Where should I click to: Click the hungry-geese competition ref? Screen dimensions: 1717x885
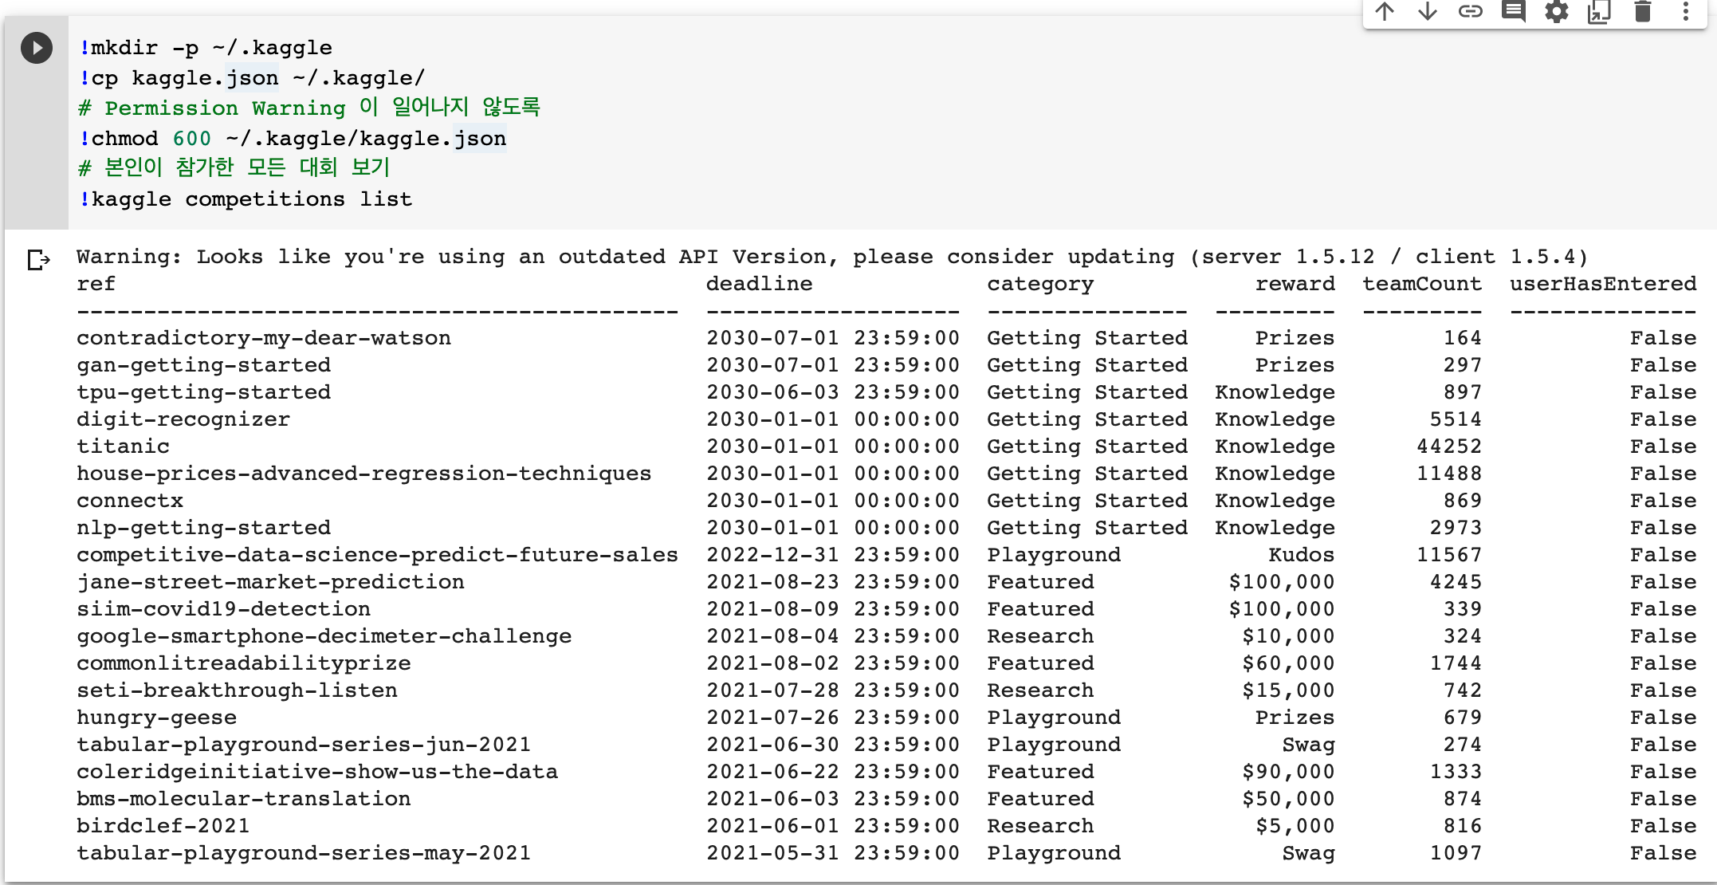[x=156, y=718]
